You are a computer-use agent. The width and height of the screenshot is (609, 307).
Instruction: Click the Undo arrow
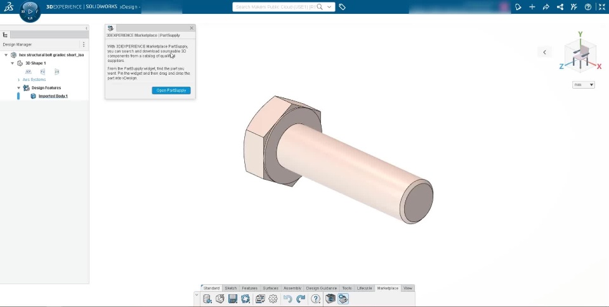[x=287, y=299]
